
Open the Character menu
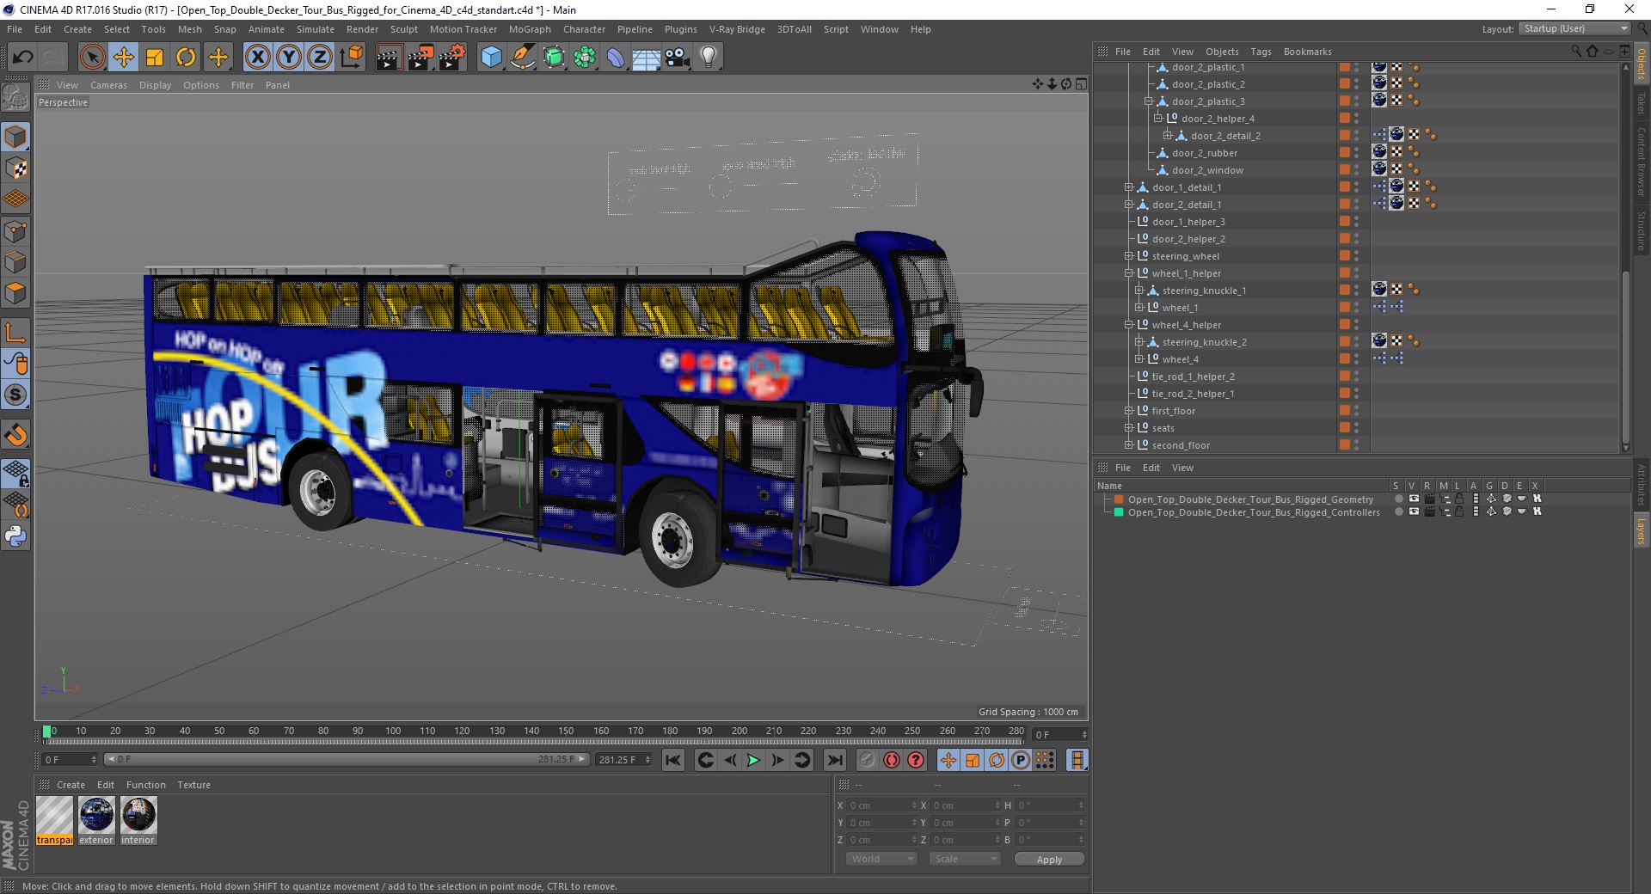click(584, 29)
